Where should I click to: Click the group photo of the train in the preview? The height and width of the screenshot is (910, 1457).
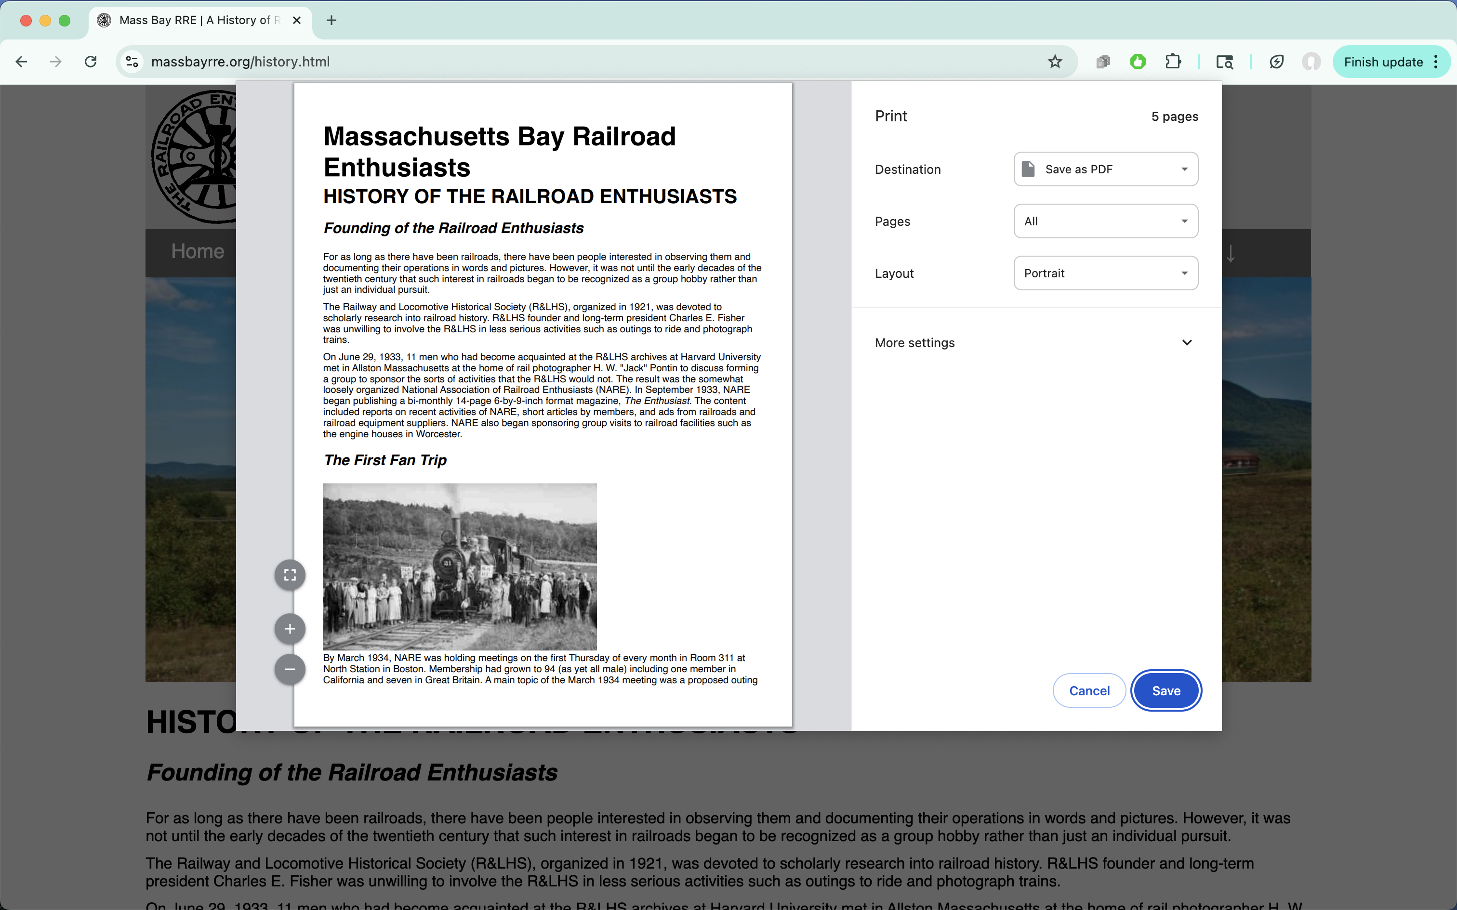[459, 566]
